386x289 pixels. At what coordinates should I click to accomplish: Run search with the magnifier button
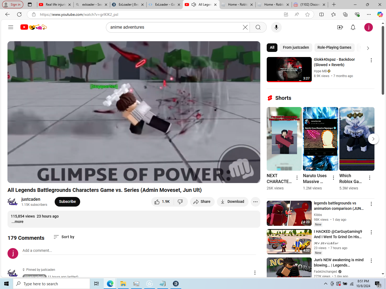(x=258, y=27)
